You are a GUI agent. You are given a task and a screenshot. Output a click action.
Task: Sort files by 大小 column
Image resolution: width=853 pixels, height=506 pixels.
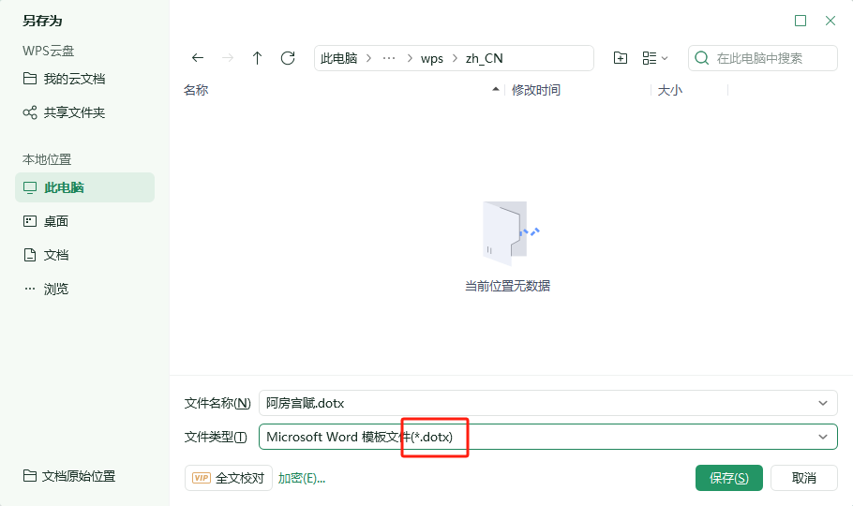(669, 90)
